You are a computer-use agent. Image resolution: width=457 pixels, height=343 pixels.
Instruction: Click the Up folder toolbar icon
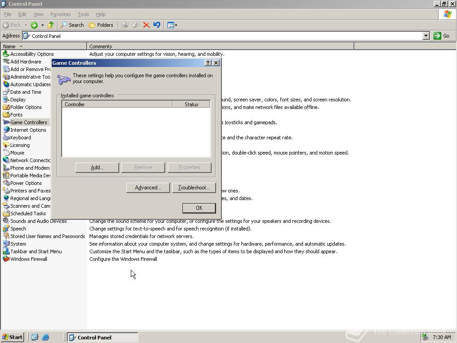click(x=51, y=25)
